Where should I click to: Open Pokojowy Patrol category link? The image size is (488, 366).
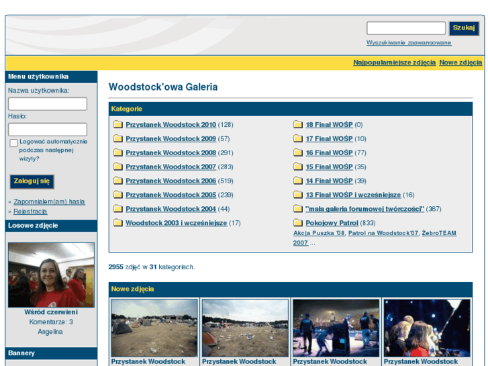point(332,223)
